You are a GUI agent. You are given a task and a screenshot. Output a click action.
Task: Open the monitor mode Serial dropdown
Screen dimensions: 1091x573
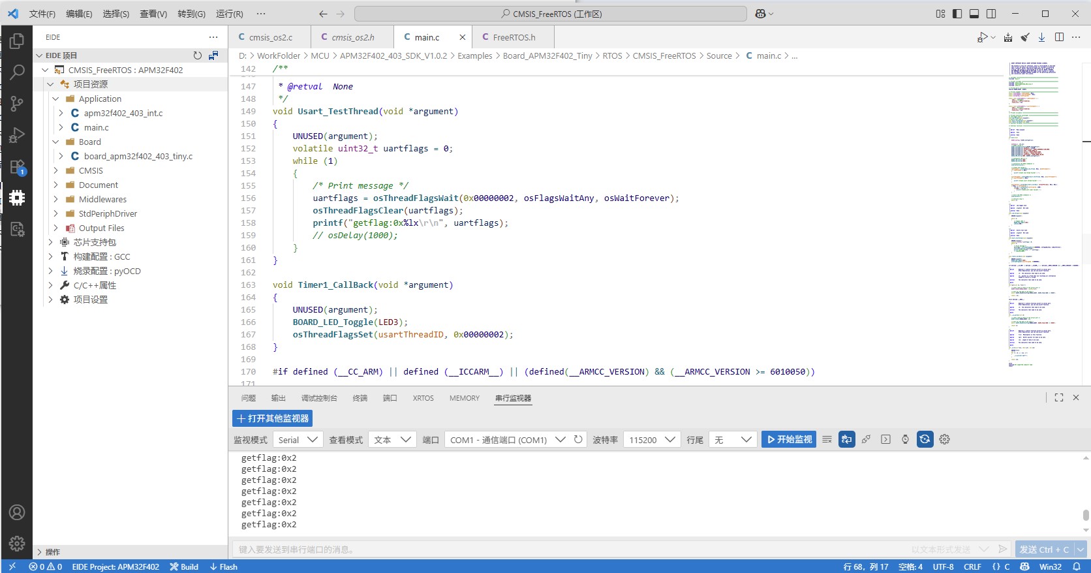298,440
